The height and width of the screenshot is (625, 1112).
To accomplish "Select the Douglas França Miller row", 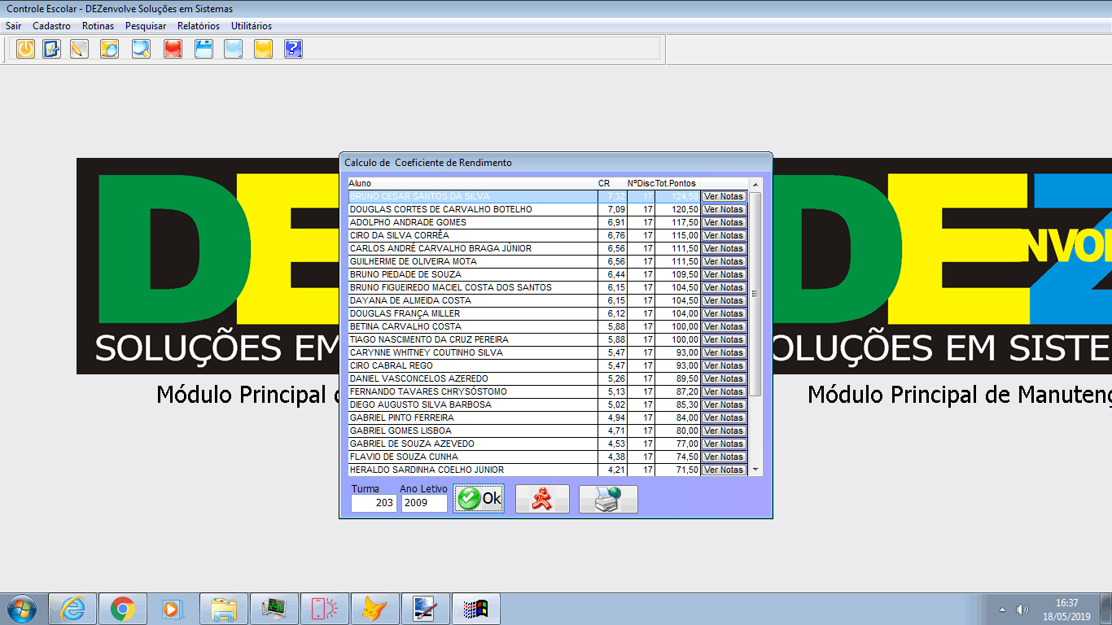I will [x=472, y=313].
